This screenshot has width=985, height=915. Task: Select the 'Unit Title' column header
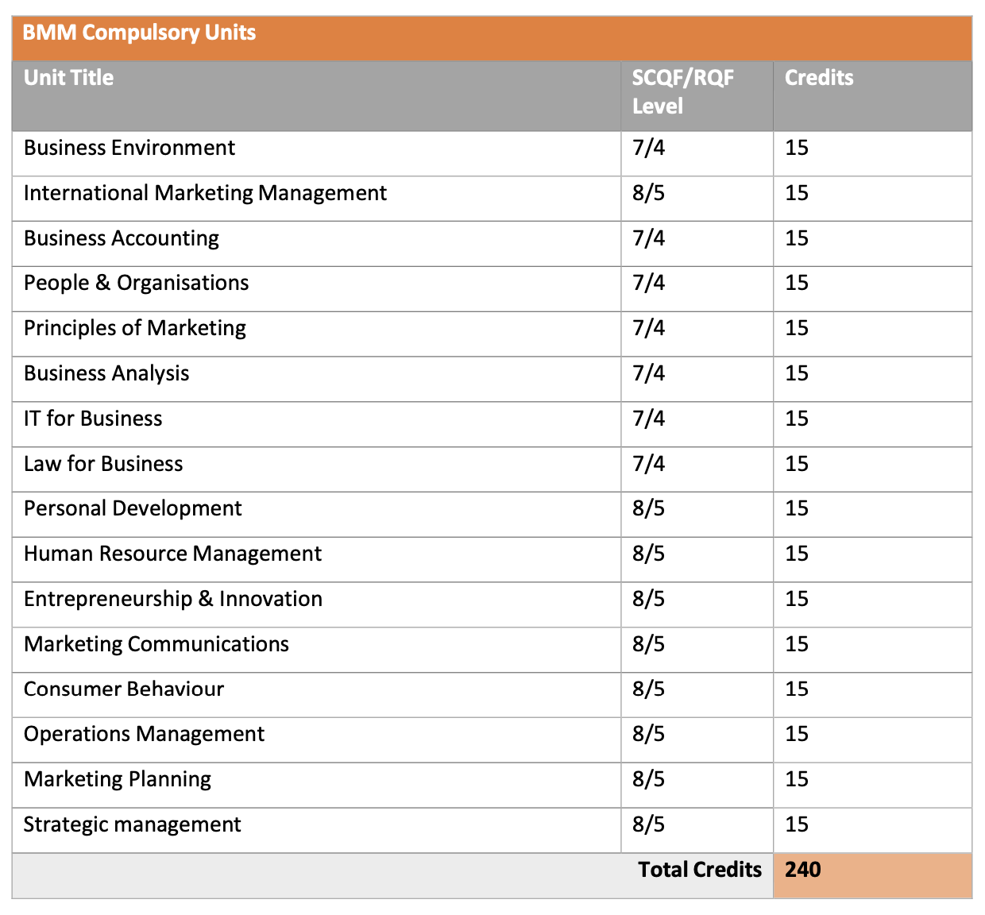68,78
